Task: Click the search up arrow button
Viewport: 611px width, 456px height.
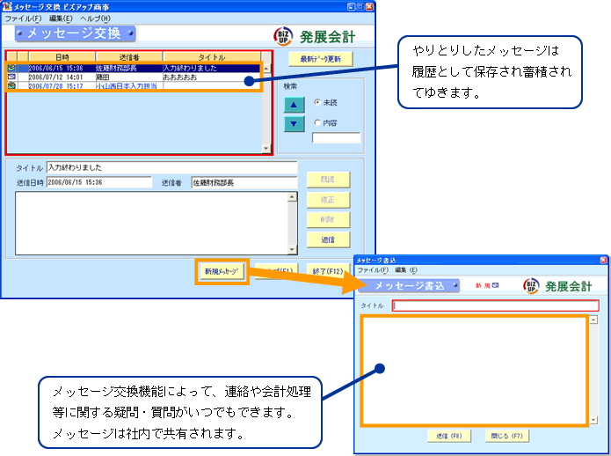Action: [x=295, y=103]
